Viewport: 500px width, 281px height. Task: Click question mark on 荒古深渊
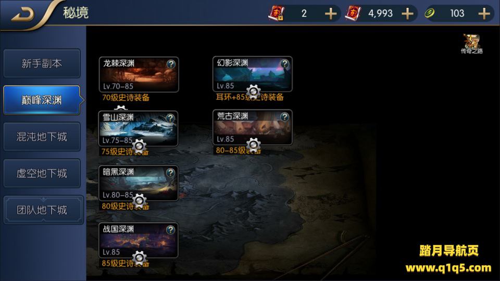tap(284, 117)
